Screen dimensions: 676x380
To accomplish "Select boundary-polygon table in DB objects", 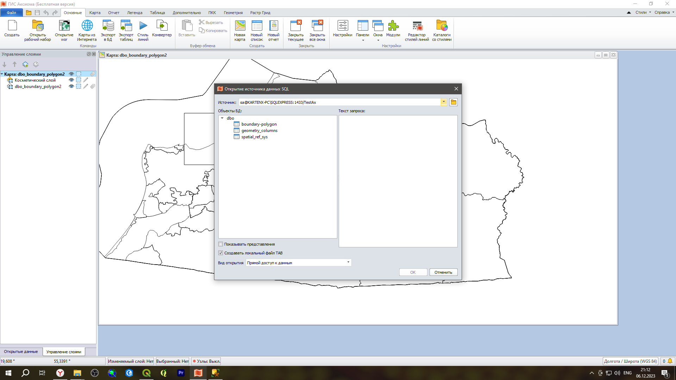I will point(259,124).
